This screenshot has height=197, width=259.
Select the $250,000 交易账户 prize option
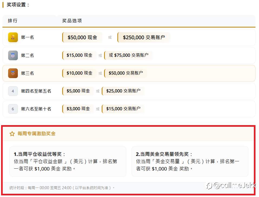click(144, 37)
